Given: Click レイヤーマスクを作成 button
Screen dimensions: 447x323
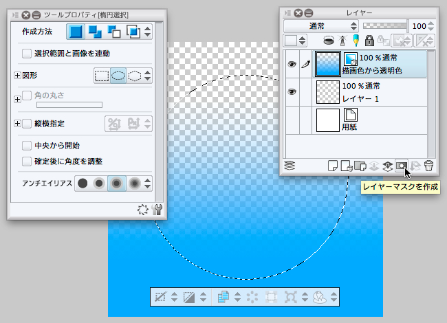Looking at the screenshot, I should tap(402, 166).
